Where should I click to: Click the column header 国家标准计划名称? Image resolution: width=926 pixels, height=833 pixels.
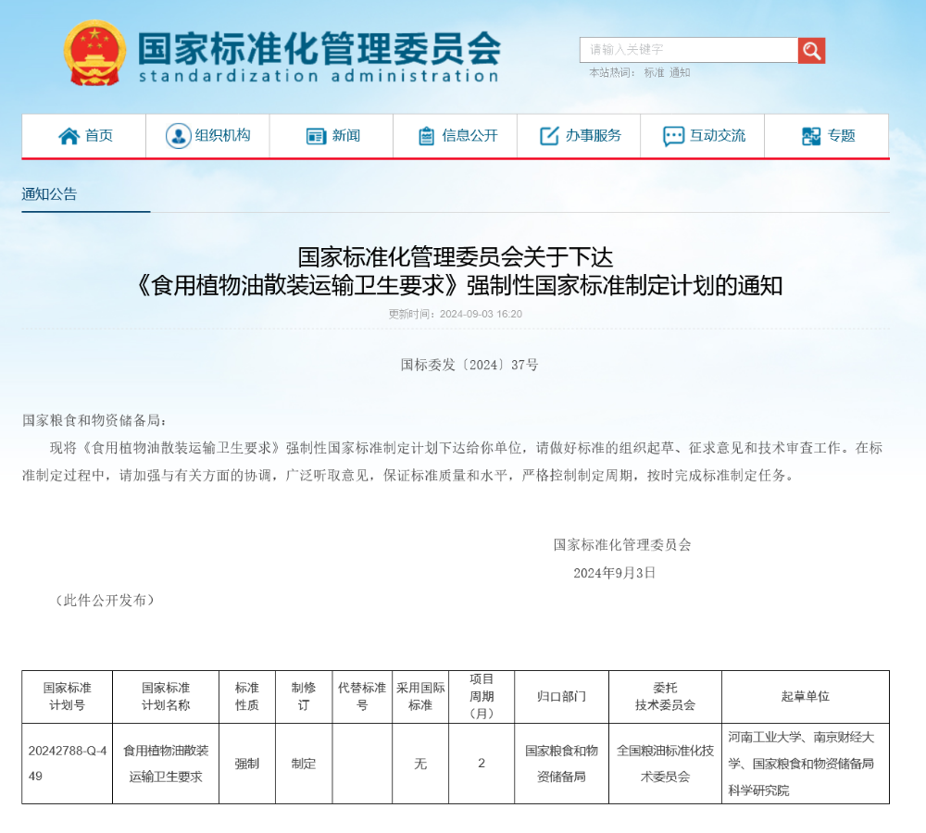166,697
